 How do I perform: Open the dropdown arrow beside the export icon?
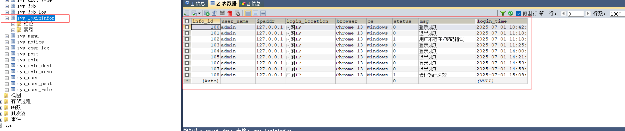coord(199,13)
